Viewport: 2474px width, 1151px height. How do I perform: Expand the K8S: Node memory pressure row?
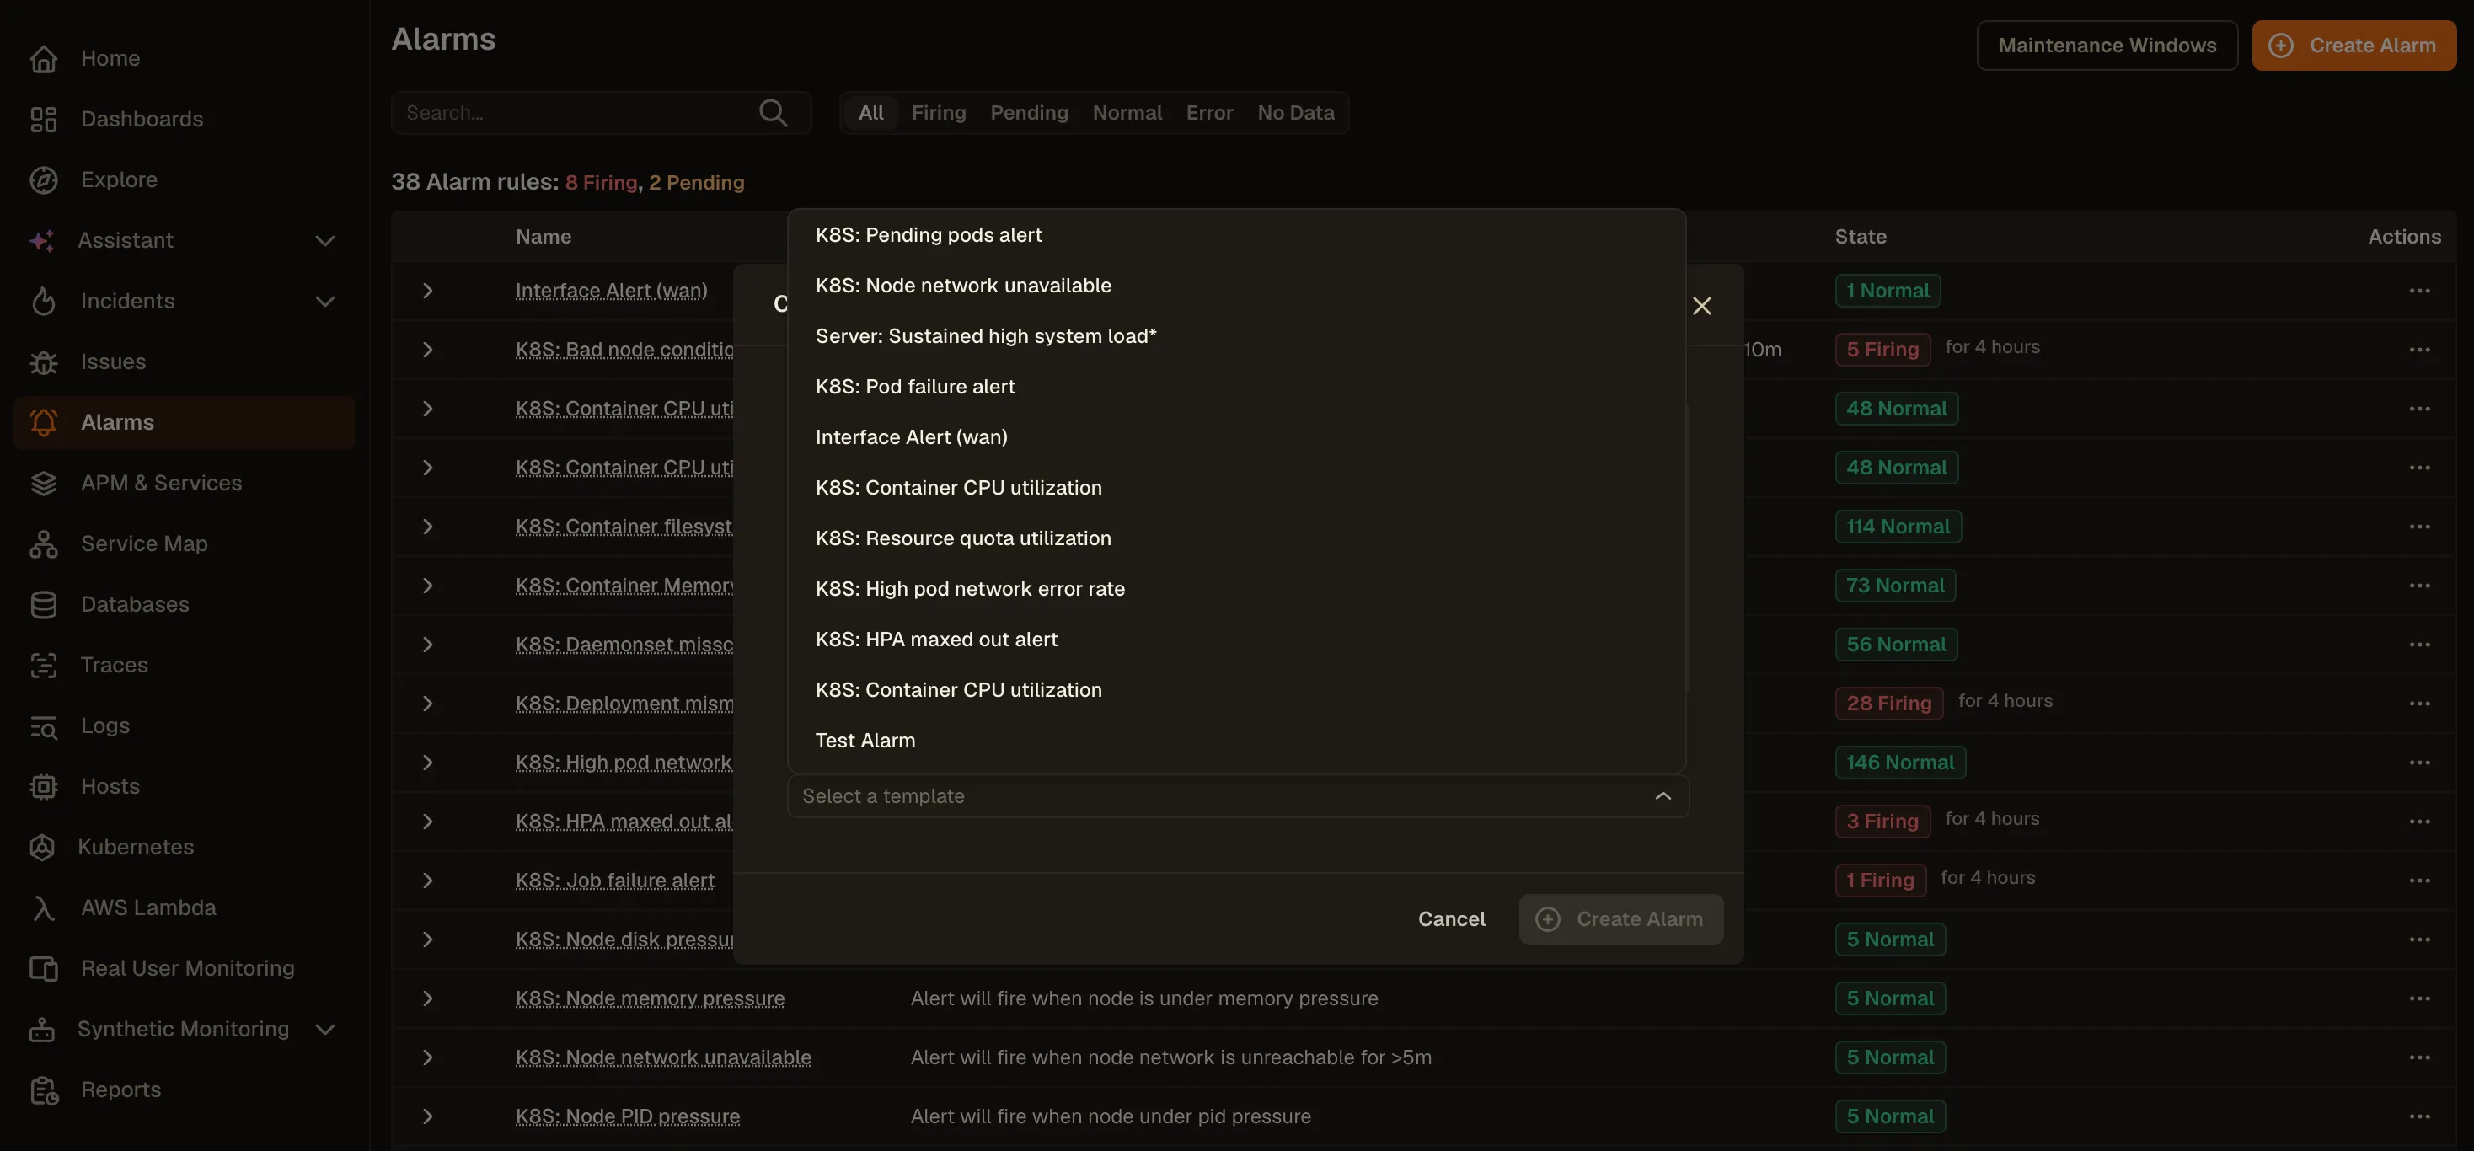pyautogui.click(x=428, y=998)
